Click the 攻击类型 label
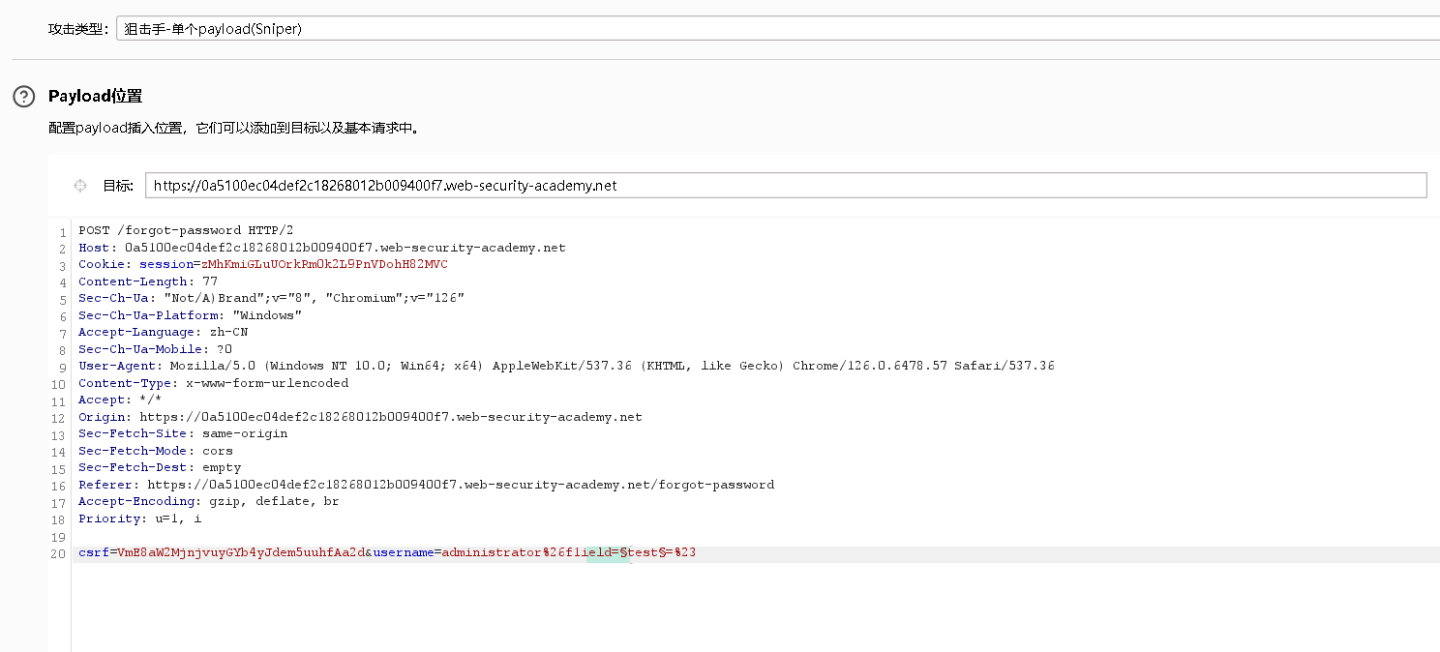The image size is (1440, 652). coord(79,29)
